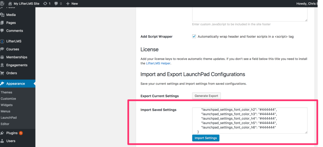Open Engagements in the sidebar
The height and width of the screenshot is (147, 323).
pyautogui.click(x=17, y=65)
